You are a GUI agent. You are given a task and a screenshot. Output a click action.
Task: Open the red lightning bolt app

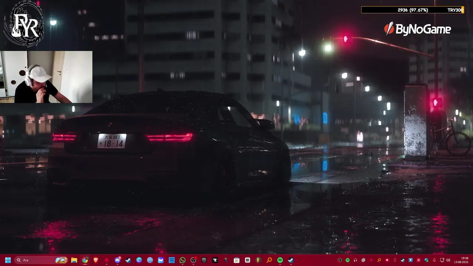107,260
